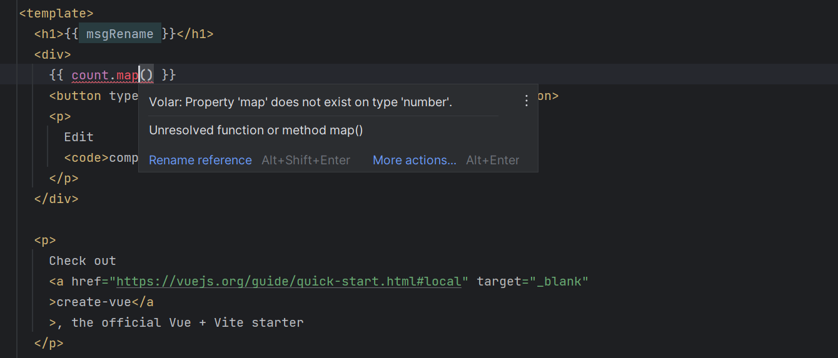Click the Rename reference quick fix

(x=200, y=161)
